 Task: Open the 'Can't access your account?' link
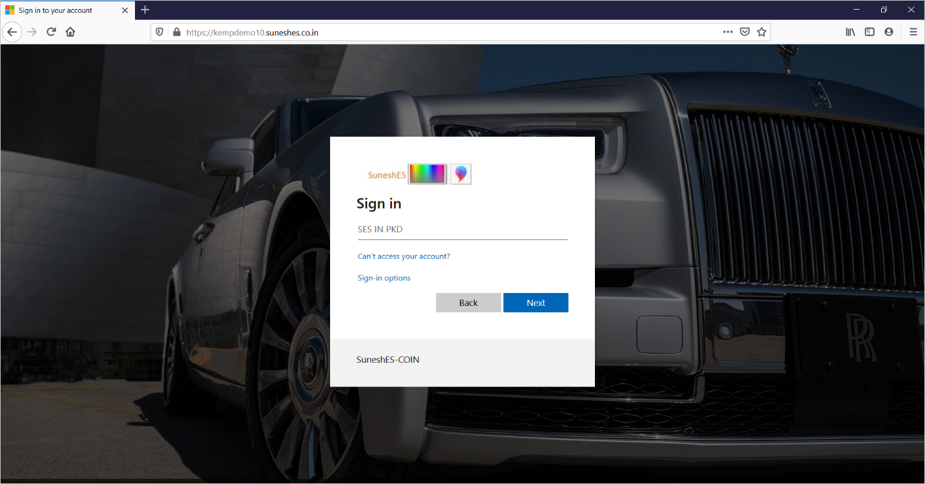coord(403,256)
